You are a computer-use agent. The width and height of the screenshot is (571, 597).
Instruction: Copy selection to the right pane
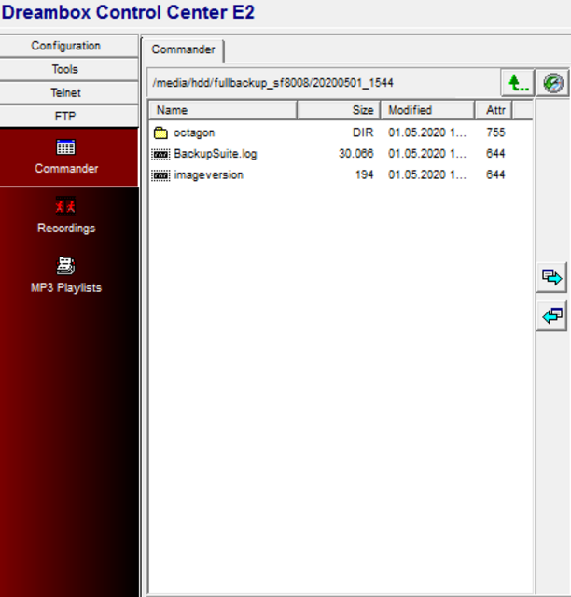(551, 277)
